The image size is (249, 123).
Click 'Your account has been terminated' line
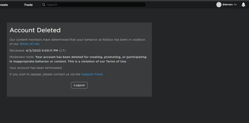(x=36, y=68)
